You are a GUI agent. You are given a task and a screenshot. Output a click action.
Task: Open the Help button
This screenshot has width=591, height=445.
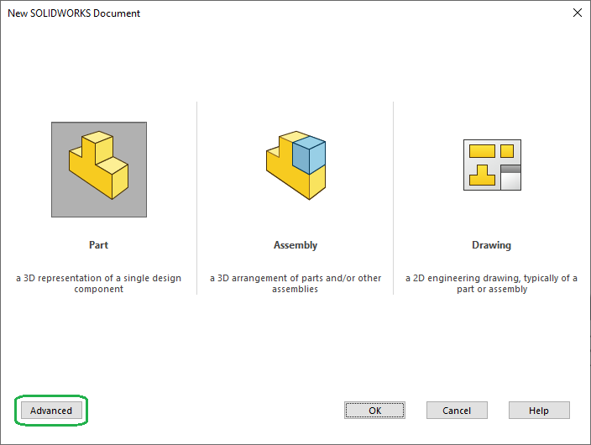point(539,411)
